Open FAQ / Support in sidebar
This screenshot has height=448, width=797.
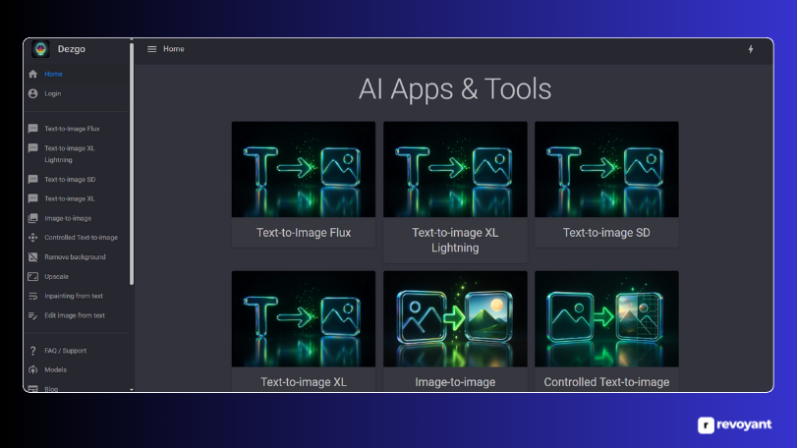(65, 351)
